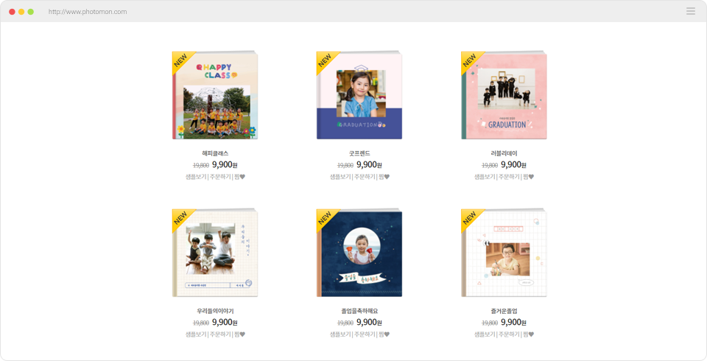Select the pink 러블리데이 album thumbnail
707x361 pixels.
coord(504,95)
